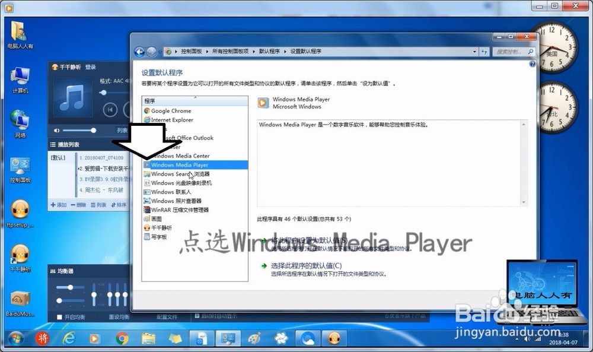Open Windows Explorer from taskbar

click(x=148, y=338)
